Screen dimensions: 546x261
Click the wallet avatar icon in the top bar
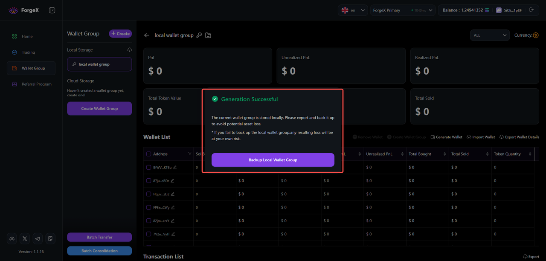coord(499,10)
